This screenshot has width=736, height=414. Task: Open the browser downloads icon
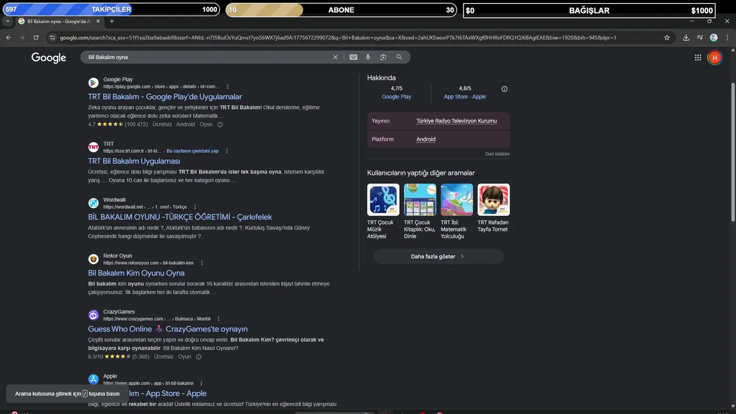click(686, 37)
